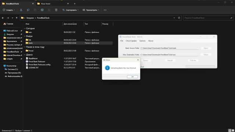This screenshot has height=132, width=235.
Task: Click the Up one level arrow
Action: click(x=17, y=18)
